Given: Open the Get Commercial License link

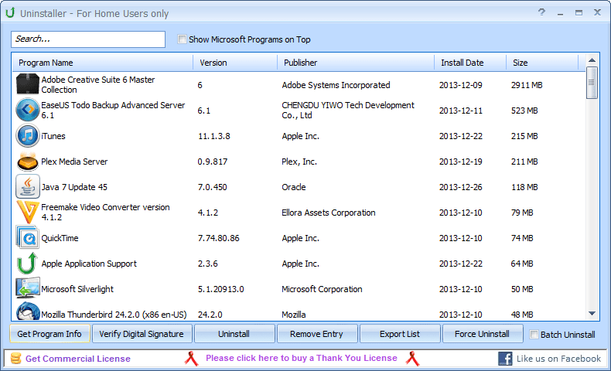Looking at the screenshot, I should coord(77,359).
